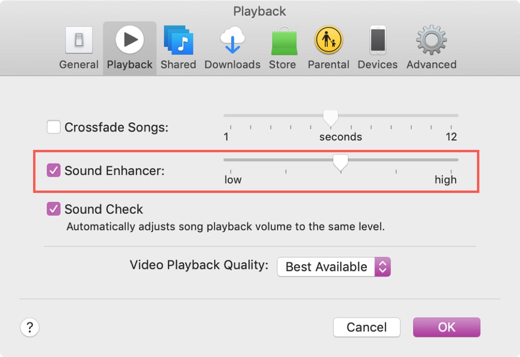Open Store green shopping bag icon
520x357 pixels.
pos(284,41)
